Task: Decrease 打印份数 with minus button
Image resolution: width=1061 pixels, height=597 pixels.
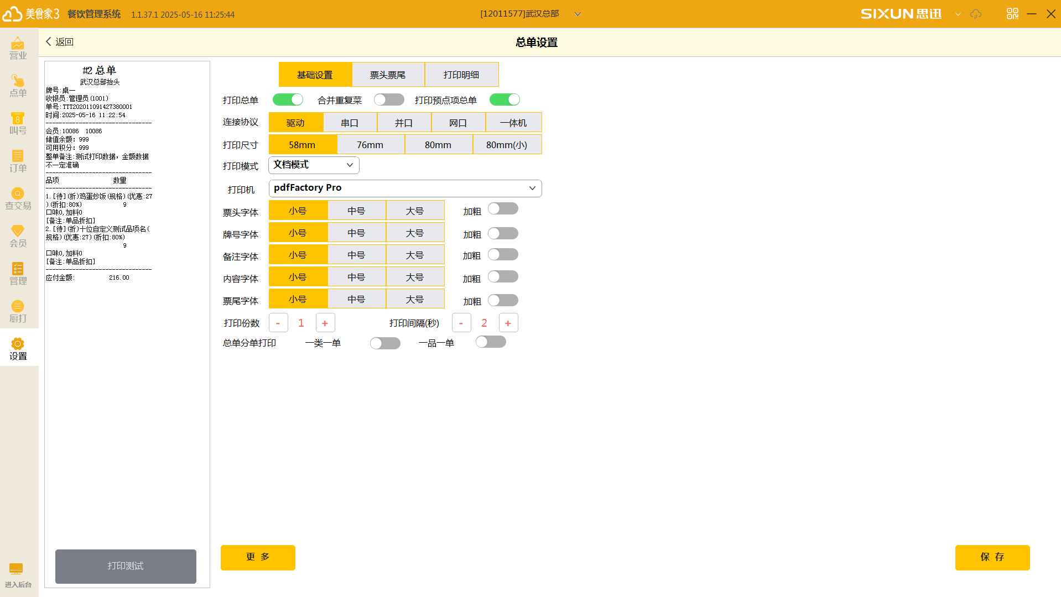Action: 278,323
